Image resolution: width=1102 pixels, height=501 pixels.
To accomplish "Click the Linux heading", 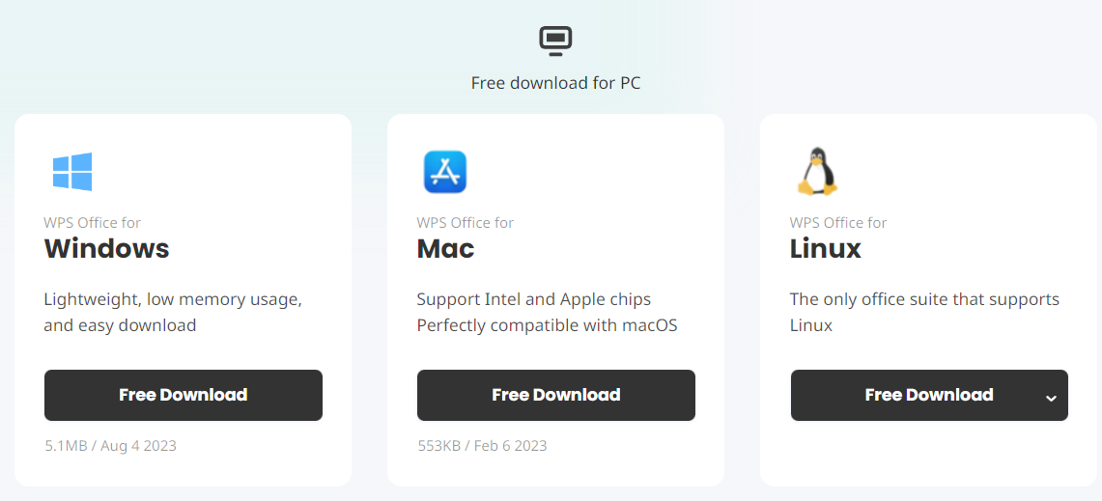I will (x=825, y=249).
